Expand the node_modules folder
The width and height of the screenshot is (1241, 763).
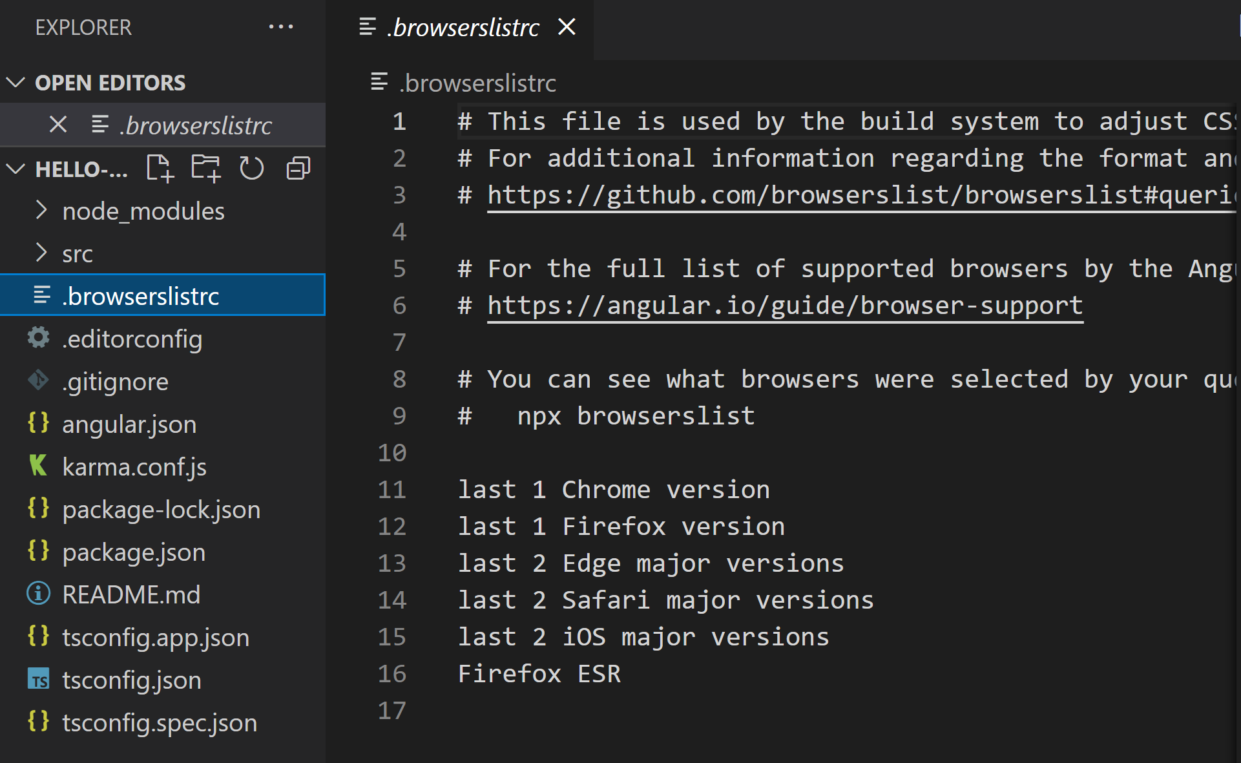pyautogui.click(x=143, y=211)
